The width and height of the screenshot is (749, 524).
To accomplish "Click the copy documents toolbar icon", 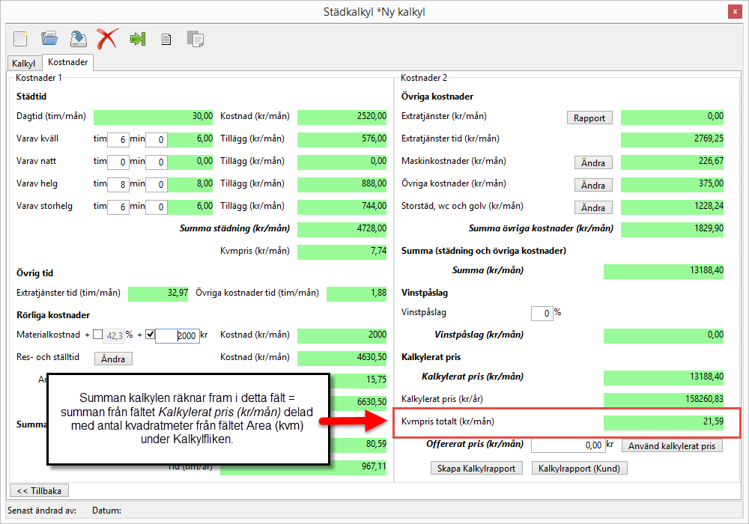I will (x=195, y=39).
